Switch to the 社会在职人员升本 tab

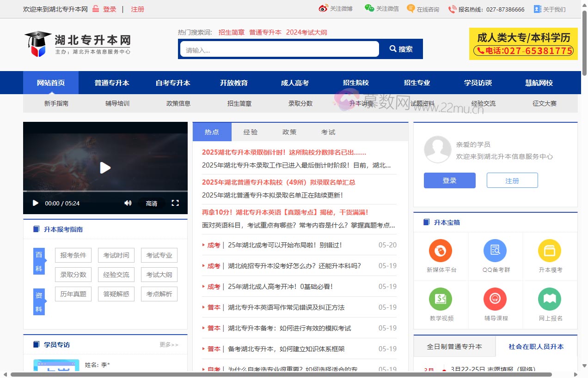point(536,347)
